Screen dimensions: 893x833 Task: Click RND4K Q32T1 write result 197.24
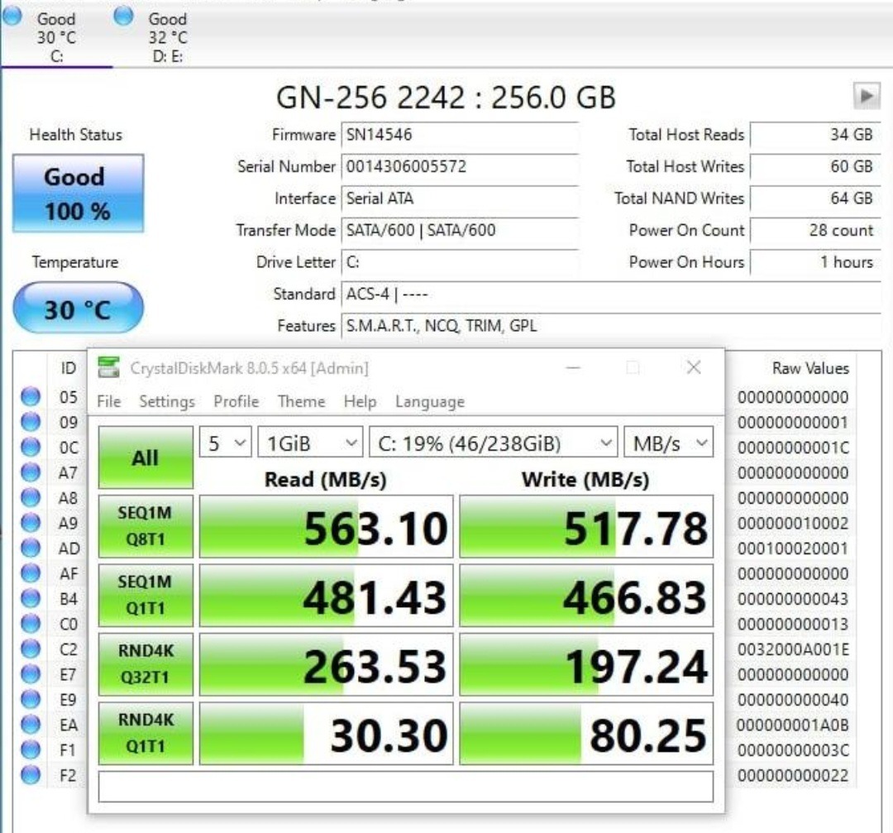(x=586, y=663)
